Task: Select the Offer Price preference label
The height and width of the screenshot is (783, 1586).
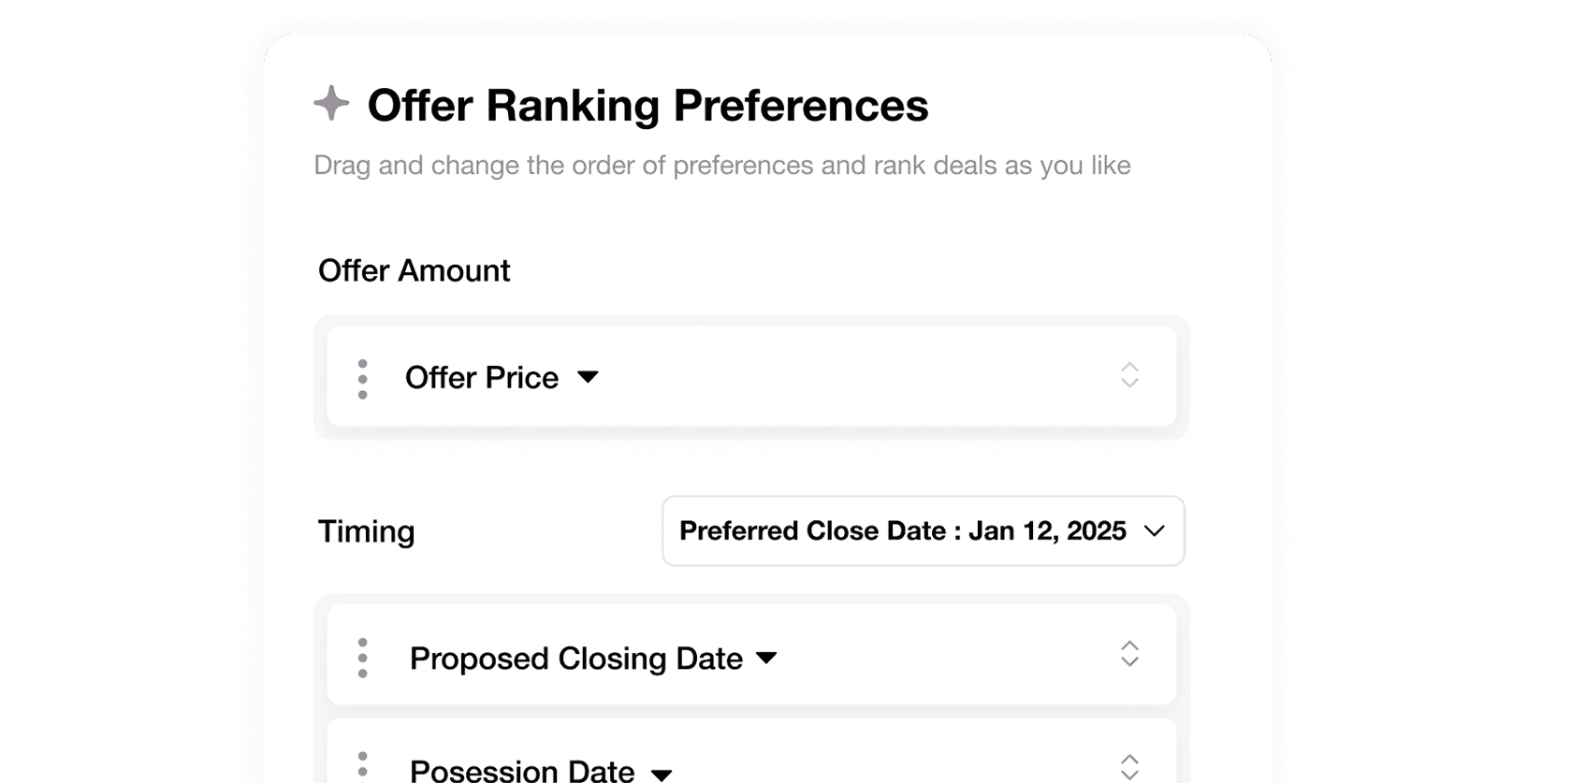Action: [x=482, y=377]
